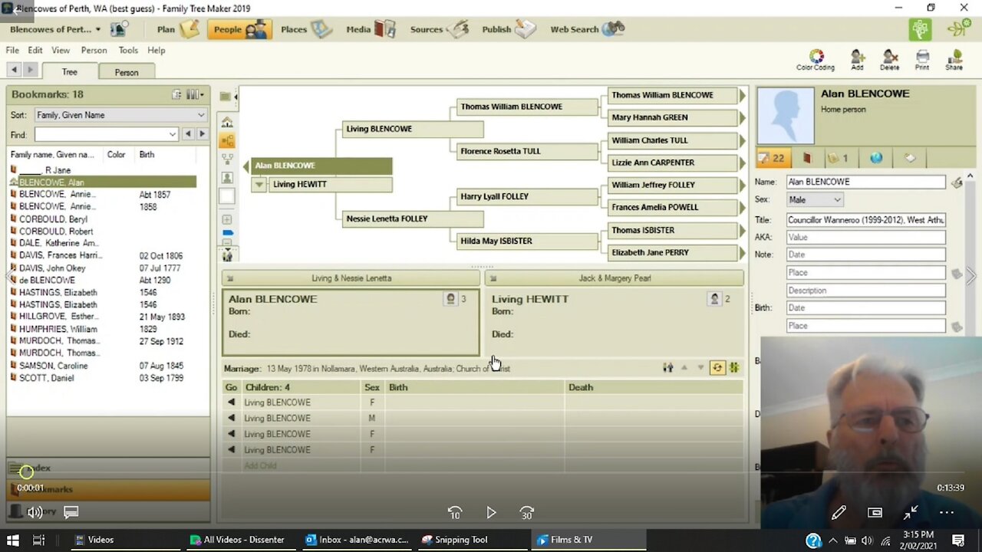This screenshot has height=552, width=982.
Task: Expand ancestors of Elizabeth Jane PERRY
Action: tap(742, 252)
